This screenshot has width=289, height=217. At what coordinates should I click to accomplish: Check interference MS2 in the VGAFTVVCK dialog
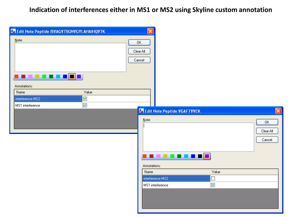[213, 179]
